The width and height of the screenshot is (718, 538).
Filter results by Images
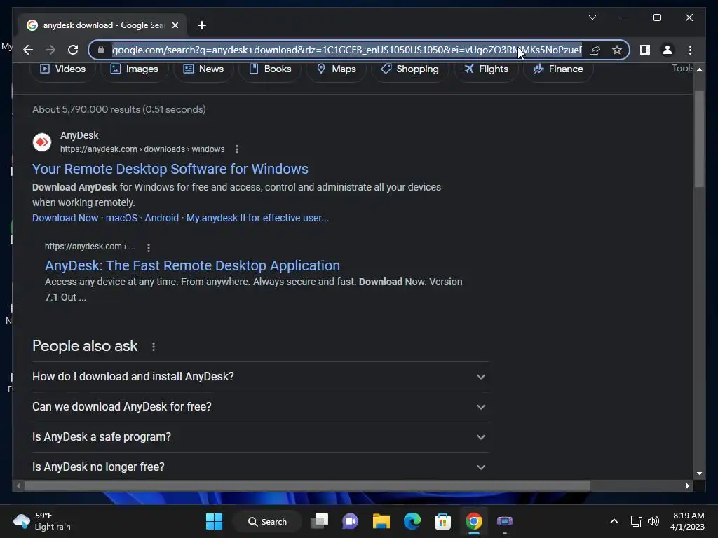coord(134,69)
